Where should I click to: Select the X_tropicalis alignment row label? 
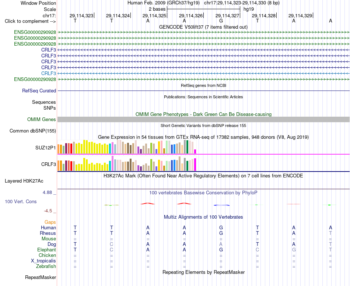(x=43, y=261)
